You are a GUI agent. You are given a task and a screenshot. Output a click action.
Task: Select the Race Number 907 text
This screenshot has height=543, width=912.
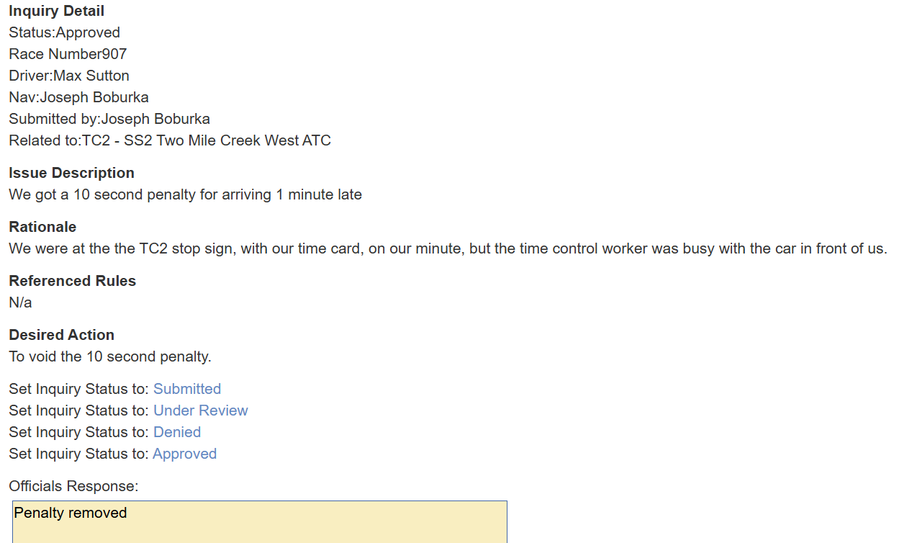pyautogui.click(x=68, y=54)
